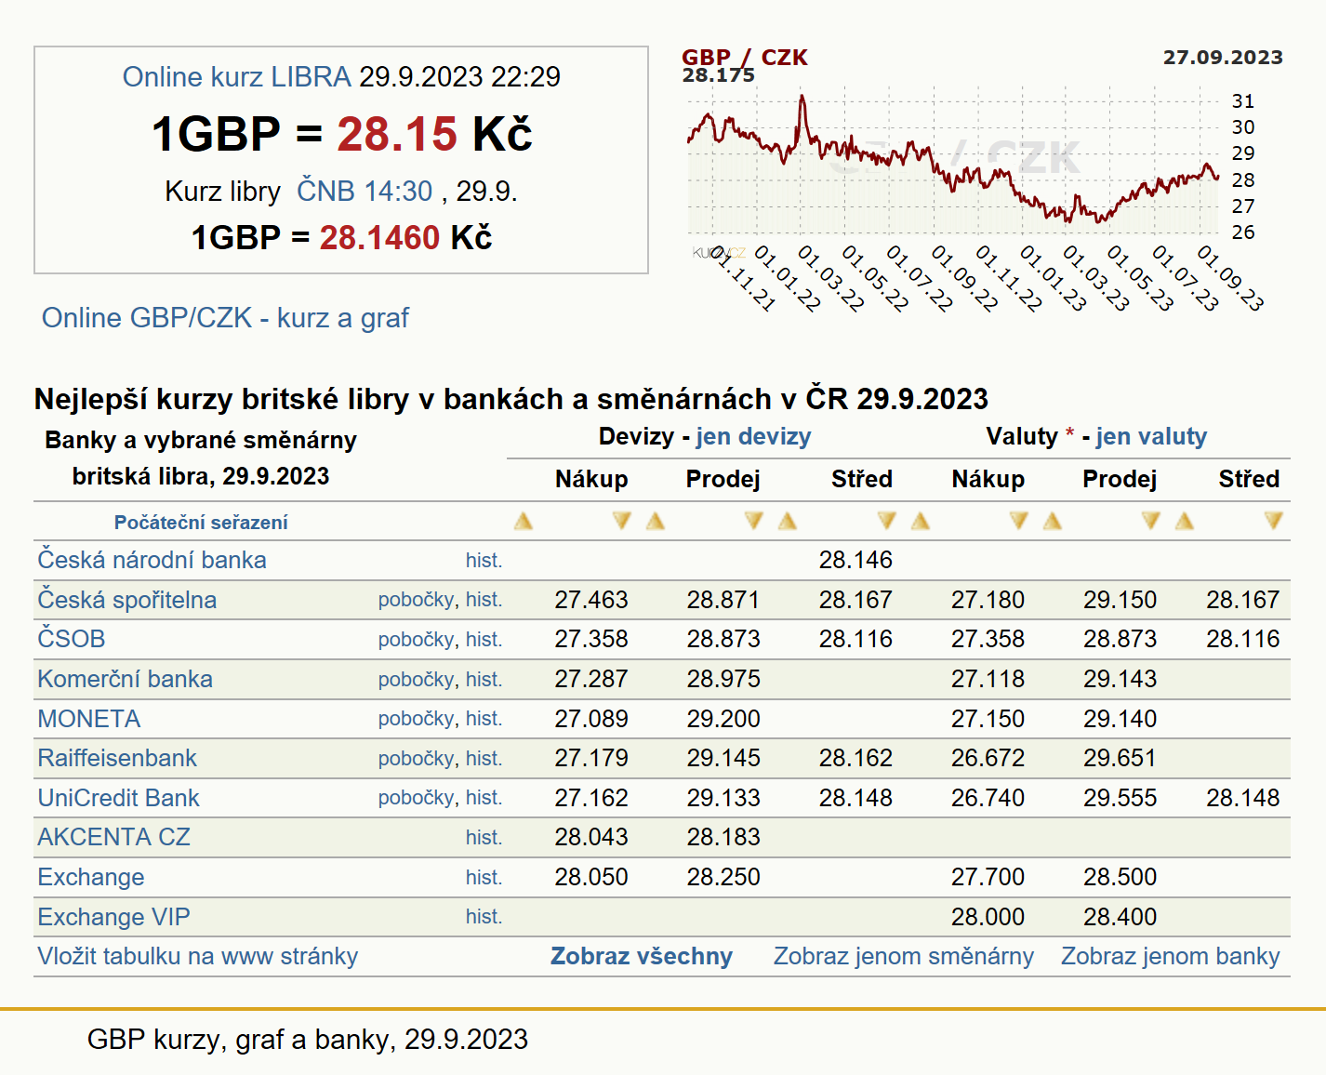This screenshot has height=1075, width=1326.
Task: Click UniCredit Bank Valuty Střed 28.148
Action: 1243,798
